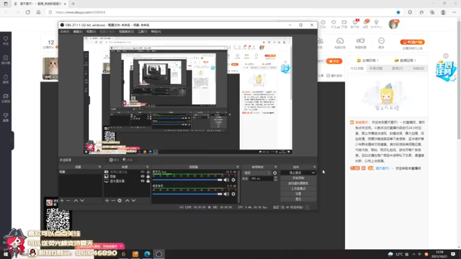Toggle lock on 图像 source
The image size is (461, 259).
click(x=148, y=177)
